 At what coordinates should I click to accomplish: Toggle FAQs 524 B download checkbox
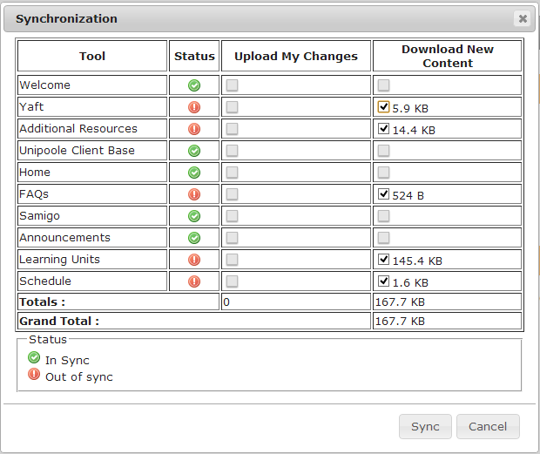point(384,194)
